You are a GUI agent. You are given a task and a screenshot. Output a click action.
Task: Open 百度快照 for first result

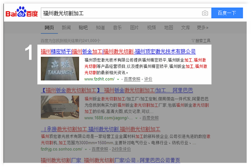point(132,79)
